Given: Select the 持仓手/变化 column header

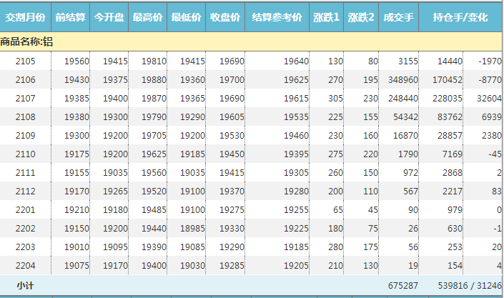Looking at the screenshot, I should pos(460,16).
